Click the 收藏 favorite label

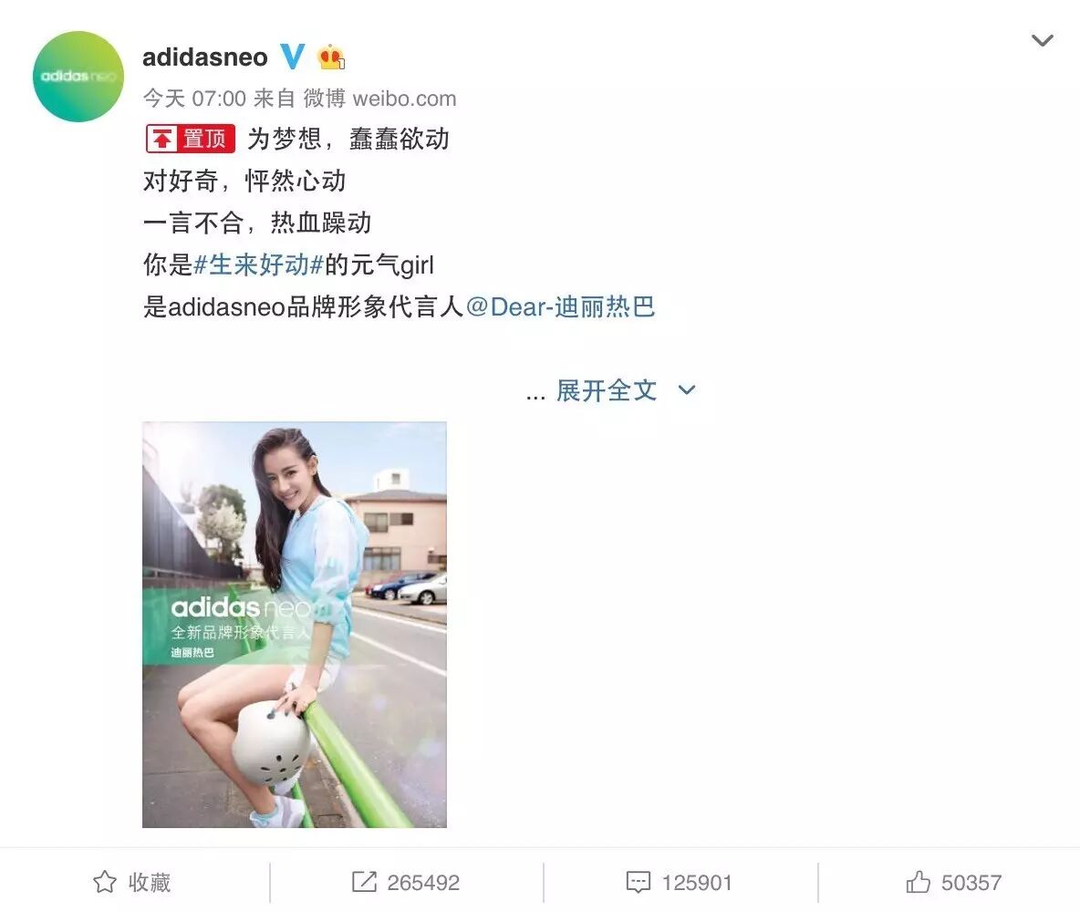click(150, 883)
